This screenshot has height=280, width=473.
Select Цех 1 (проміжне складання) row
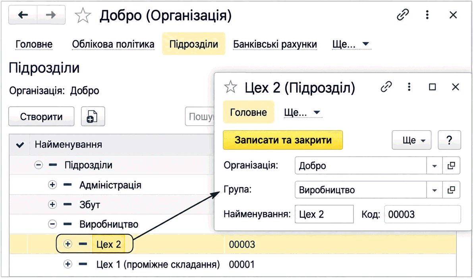tap(233, 264)
